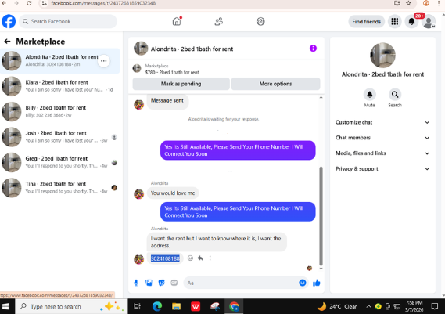Screen dimensions: 445x314
Task: Open the Facebook menu grid icon
Action: [394, 22]
